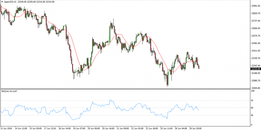This screenshot has height=130, width=261.
Task: Click the 22901.55 price scale label
Action: pyautogui.click(x=255, y=6)
